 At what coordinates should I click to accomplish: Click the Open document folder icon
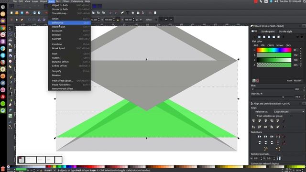[x=17, y=13]
